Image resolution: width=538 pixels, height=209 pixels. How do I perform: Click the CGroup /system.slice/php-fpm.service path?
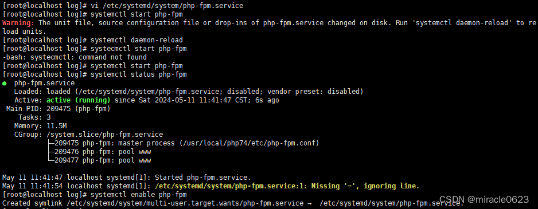point(104,135)
